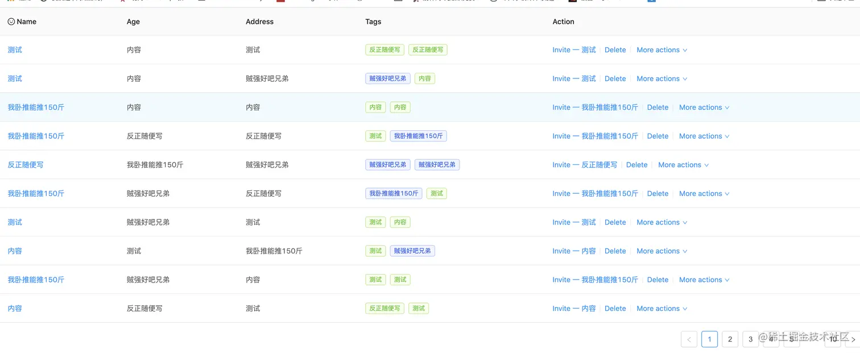Go to page 2 in pagination

(730, 339)
